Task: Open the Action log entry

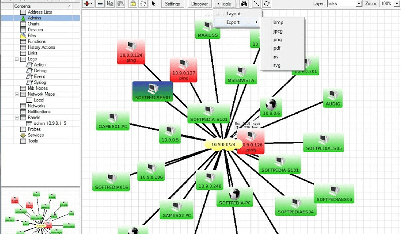Action: (40, 65)
